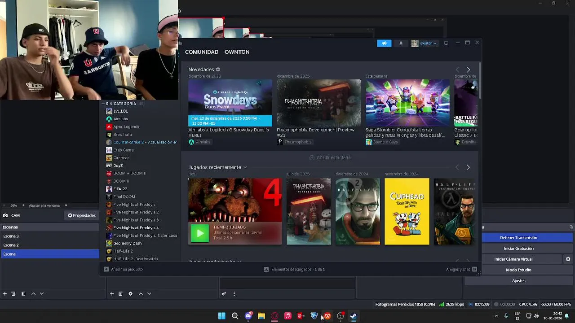The image size is (575, 323).
Task: Move source up arrow in OBS sources toolbar
Action: [141, 294]
